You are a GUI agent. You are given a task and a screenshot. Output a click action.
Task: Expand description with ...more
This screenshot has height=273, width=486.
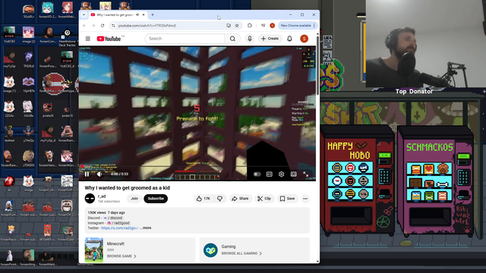point(146,227)
